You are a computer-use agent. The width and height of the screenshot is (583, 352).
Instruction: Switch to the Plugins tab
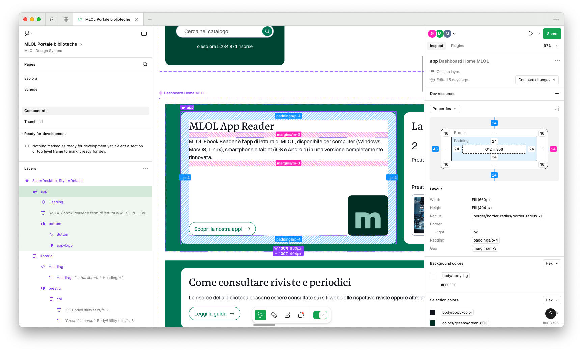point(457,46)
